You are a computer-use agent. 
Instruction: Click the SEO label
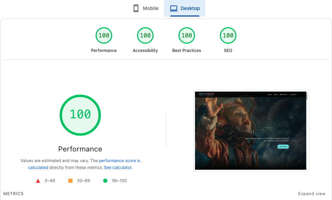[228, 51]
